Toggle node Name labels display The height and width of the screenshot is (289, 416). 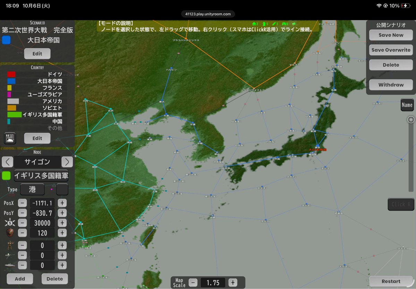[407, 105]
